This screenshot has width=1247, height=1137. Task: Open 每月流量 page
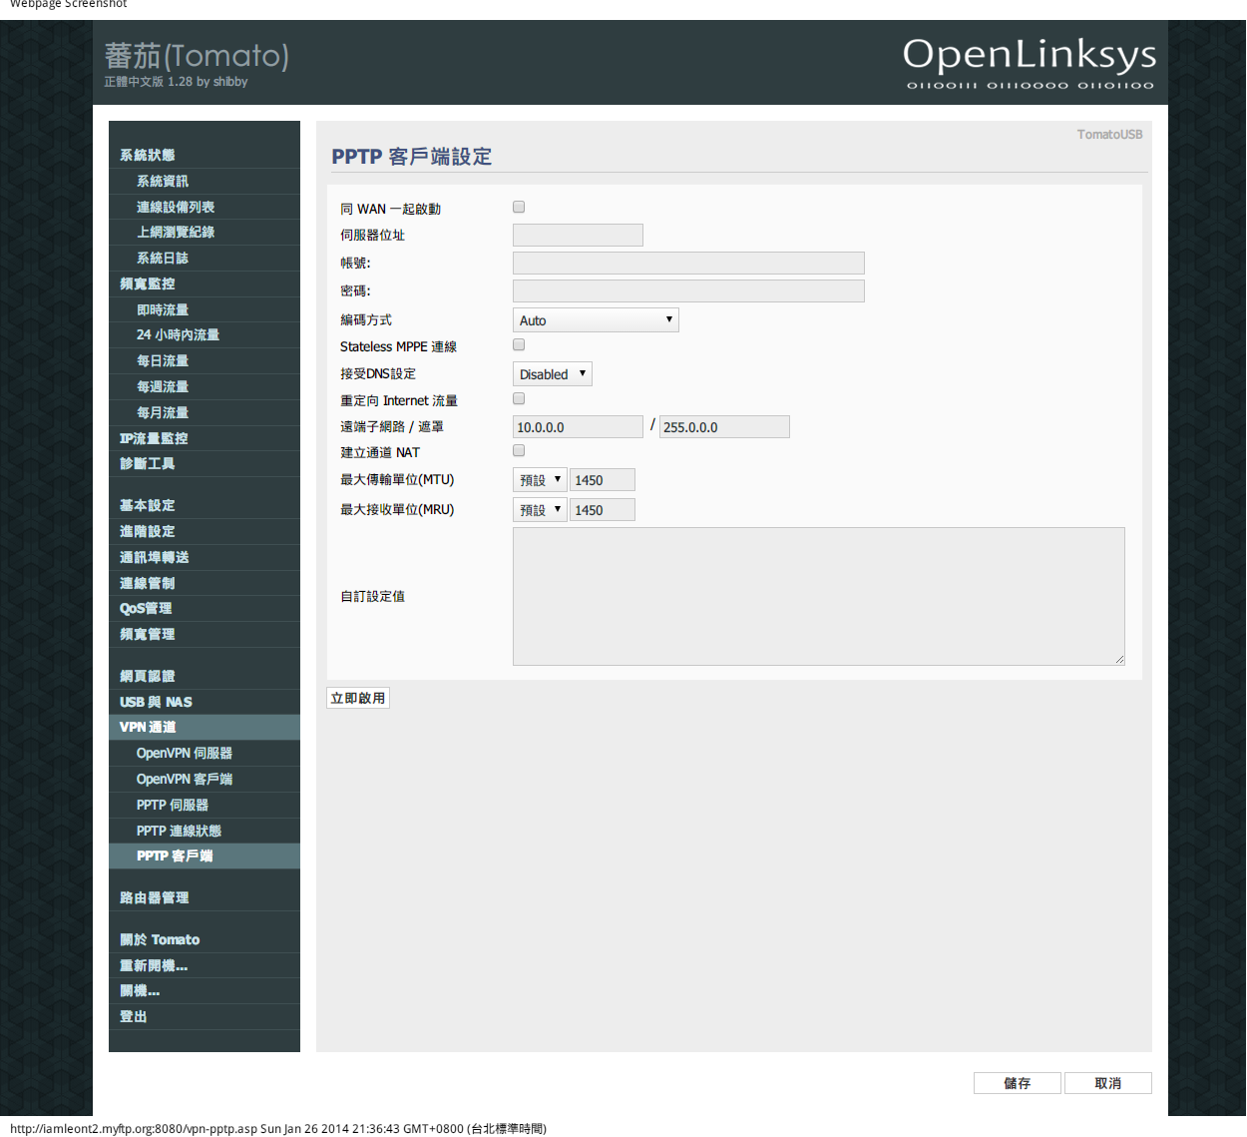point(205,413)
